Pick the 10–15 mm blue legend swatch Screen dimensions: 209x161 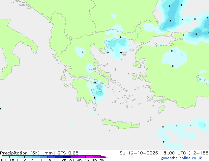point(44,157)
